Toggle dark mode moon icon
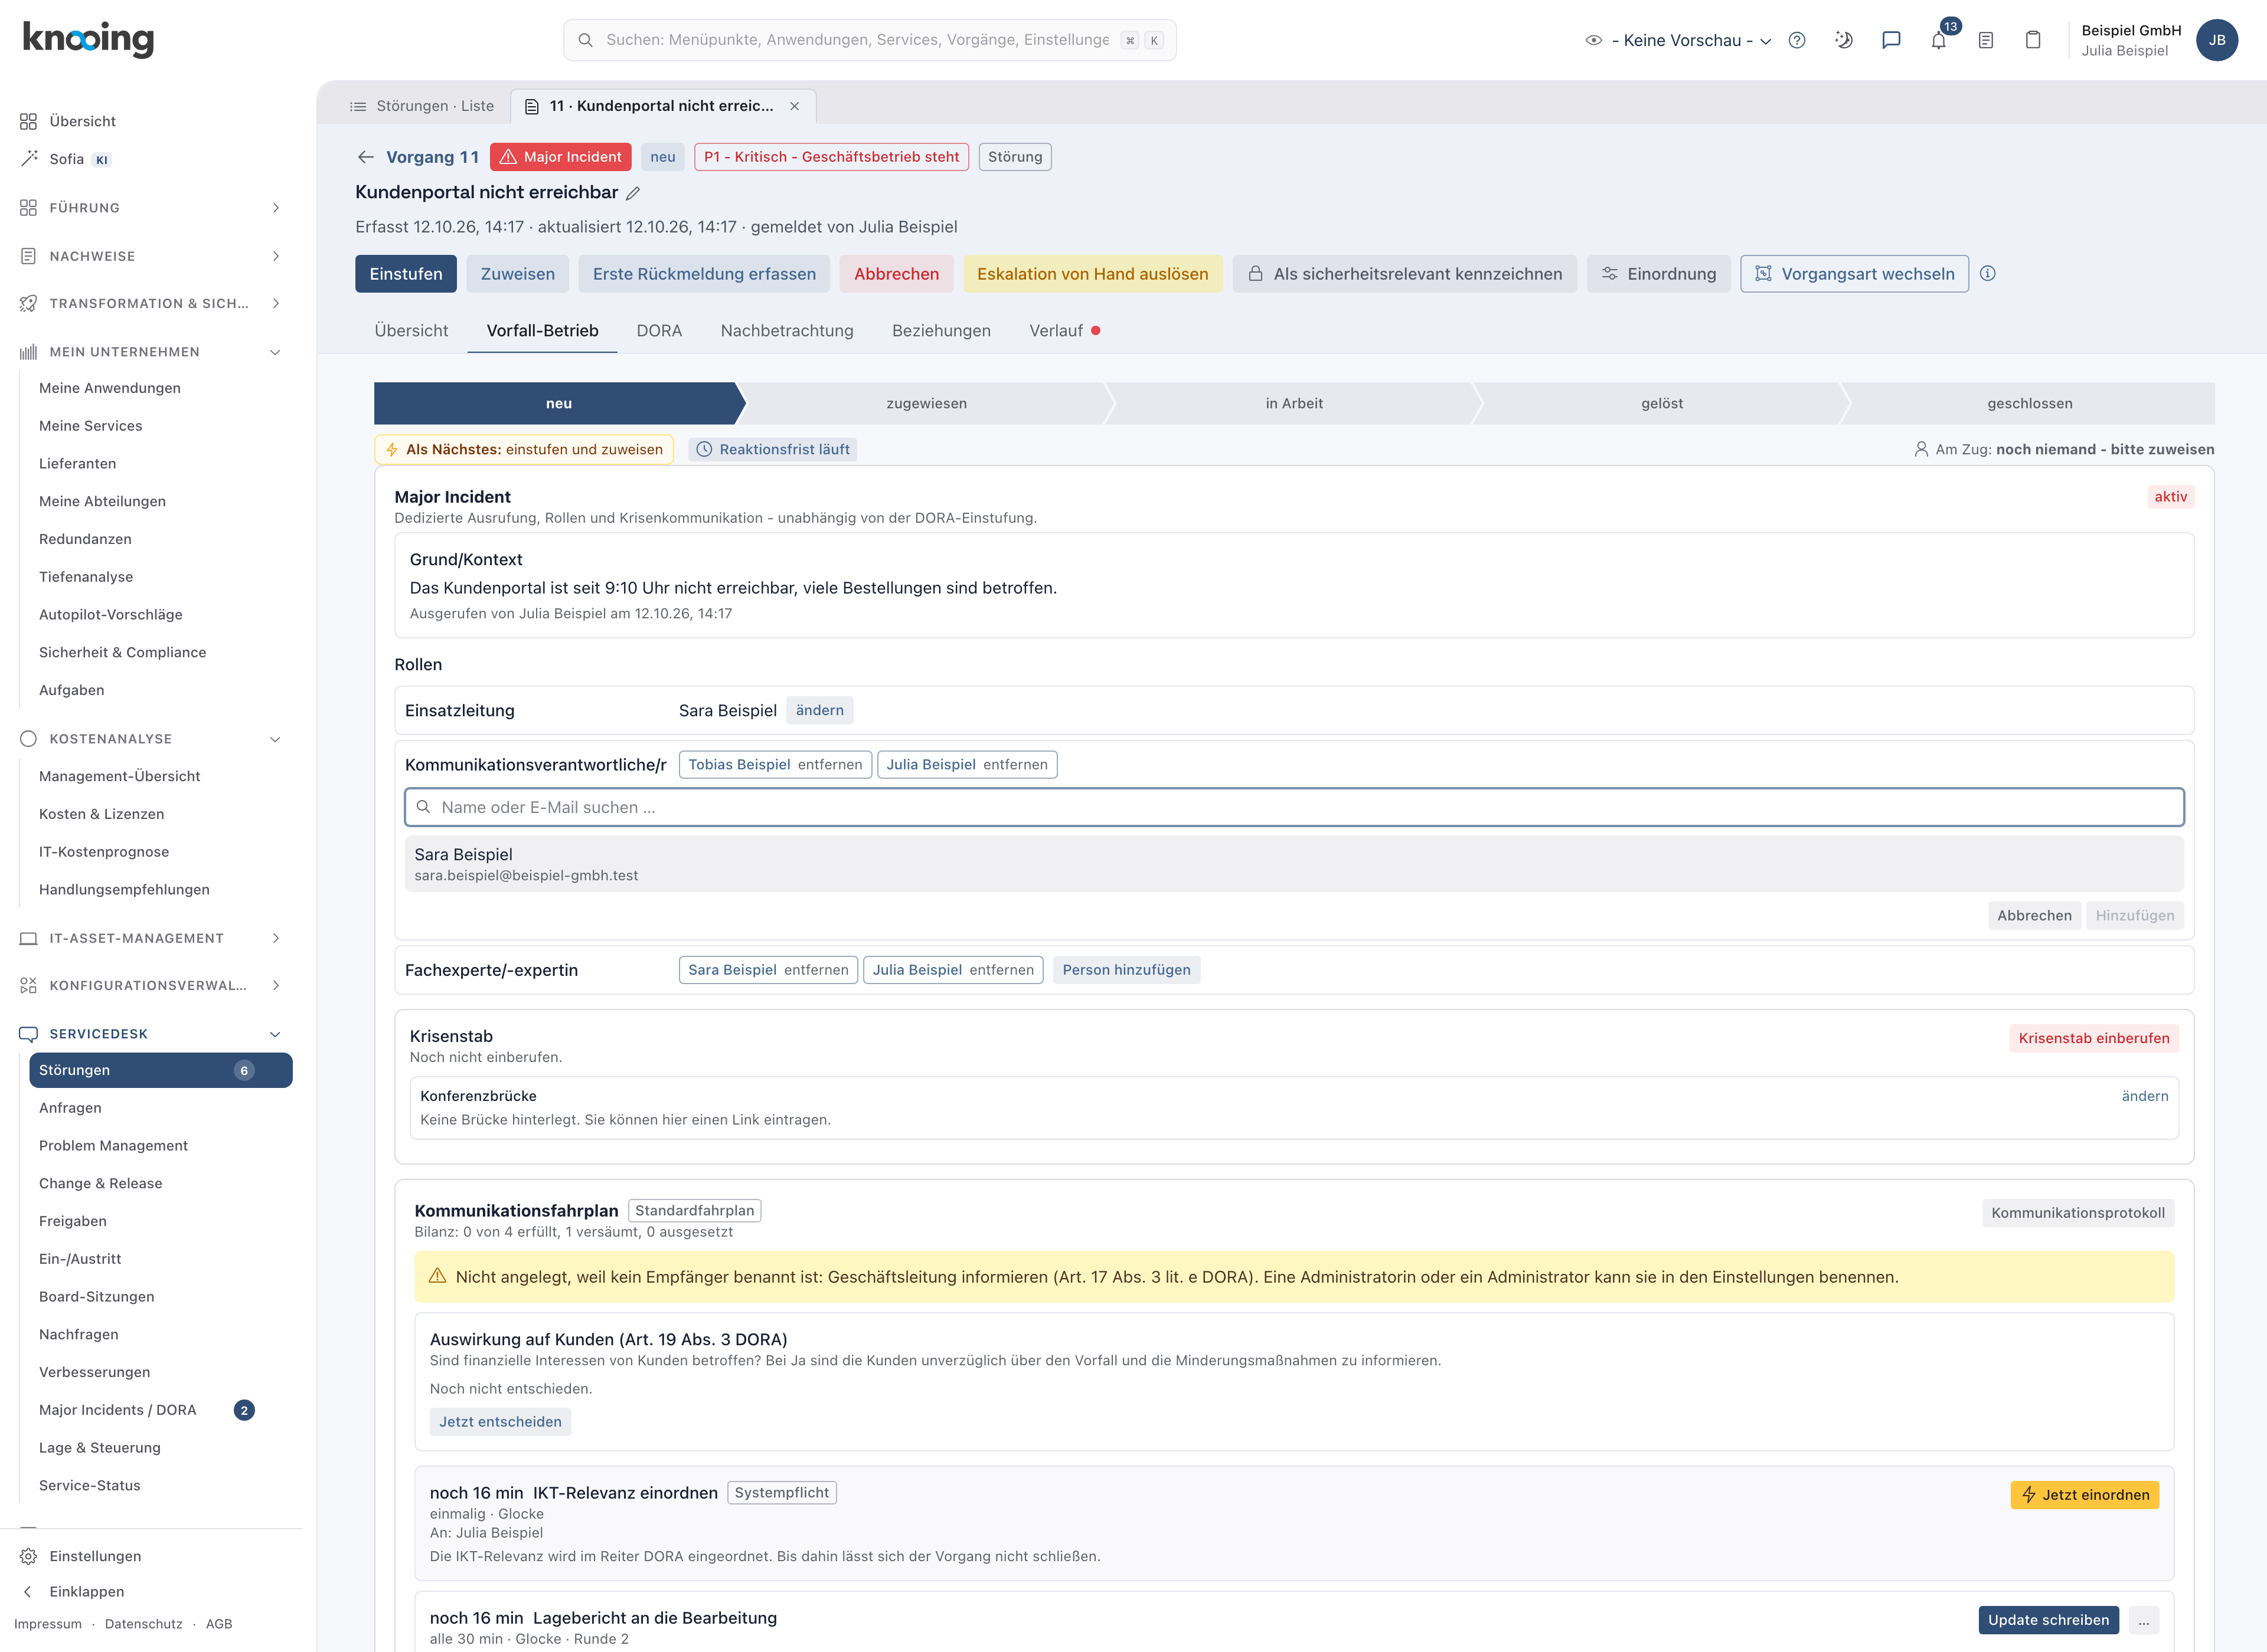The height and width of the screenshot is (1652, 2267). tap(1844, 40)
